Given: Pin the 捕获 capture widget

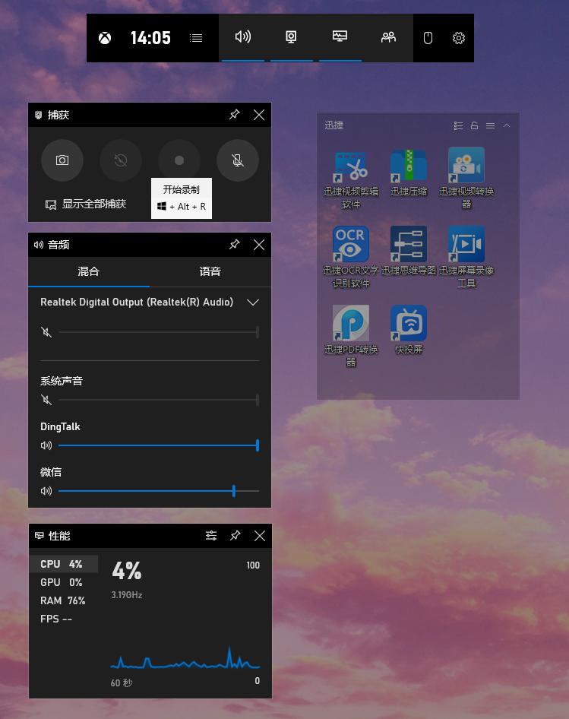Looking at the screenshot, I should click(x=234, y=115).
